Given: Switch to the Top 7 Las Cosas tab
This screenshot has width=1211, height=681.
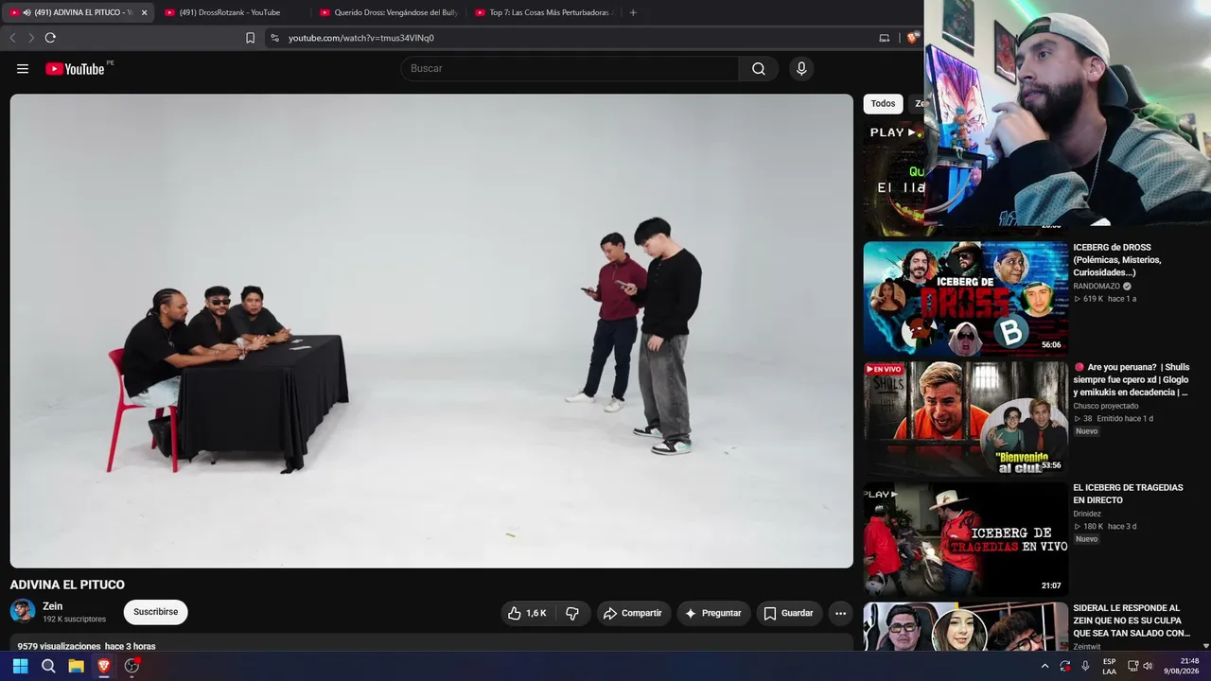Looking at the screenshot, I should (544, 12).
